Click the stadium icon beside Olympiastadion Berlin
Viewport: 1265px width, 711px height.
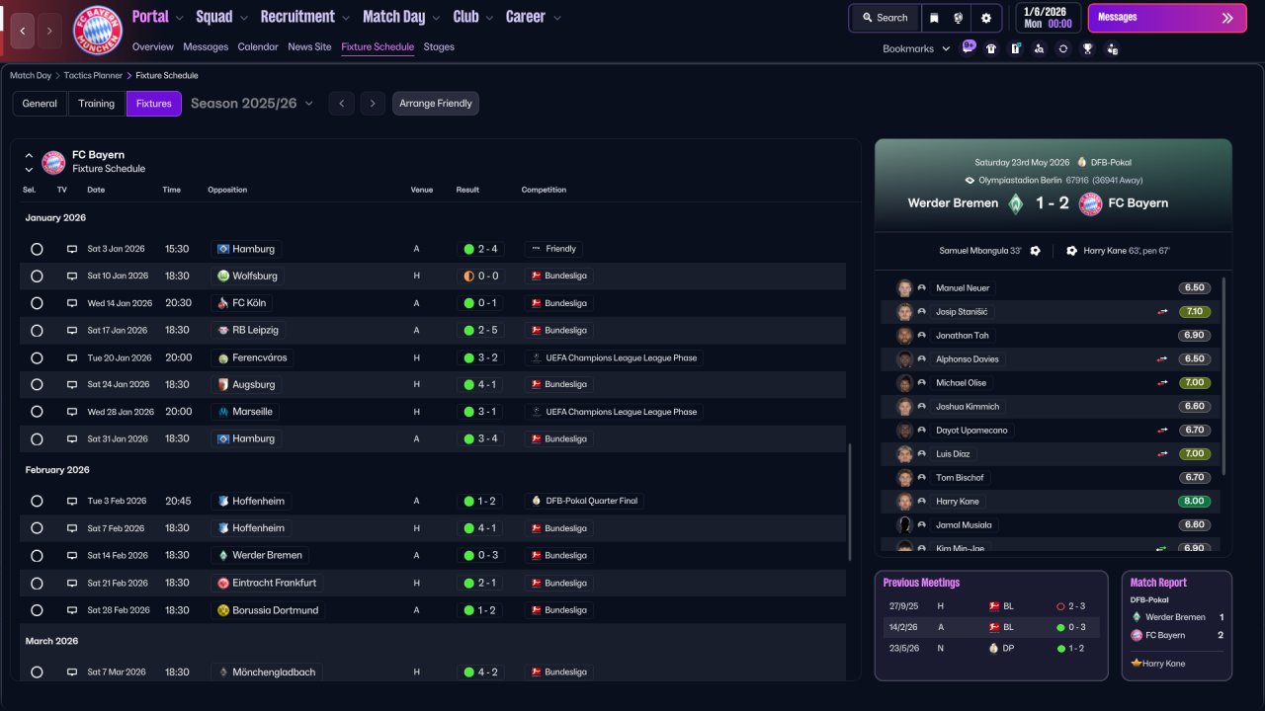point(970,181)
